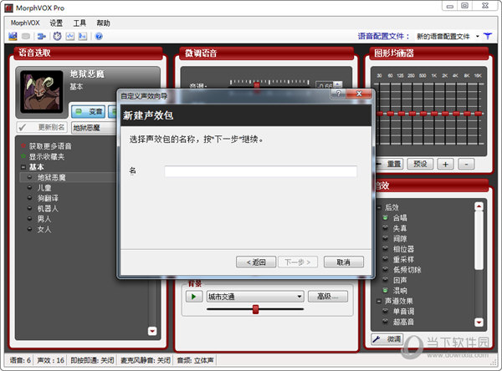Click the sound pack name input field
This screenshot has height=371, width=502.
[260, 171]
